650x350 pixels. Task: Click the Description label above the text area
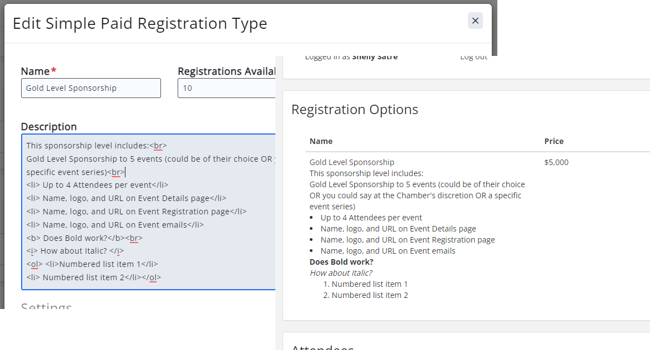(49, 127)
